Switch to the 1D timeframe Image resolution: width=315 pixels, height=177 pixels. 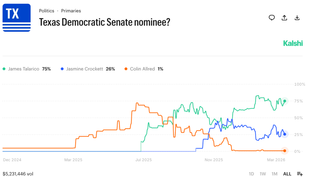[x=251, y=174]
